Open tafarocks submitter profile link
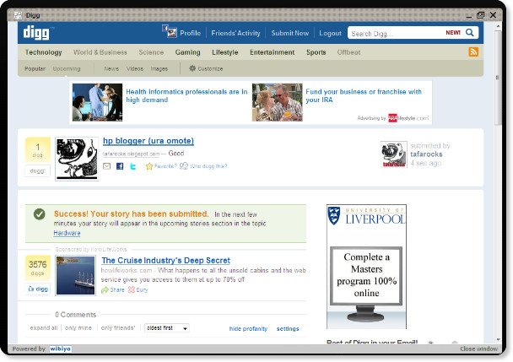This screenshot has width=513, height=362. (x=426, y=154)
